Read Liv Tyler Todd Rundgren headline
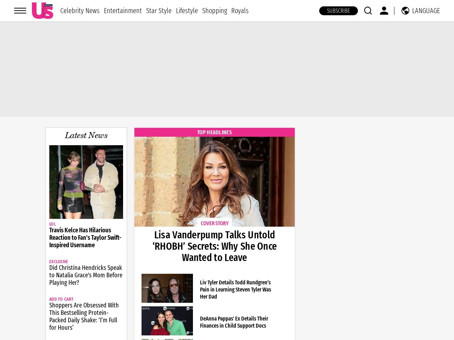 pos(236,289)
